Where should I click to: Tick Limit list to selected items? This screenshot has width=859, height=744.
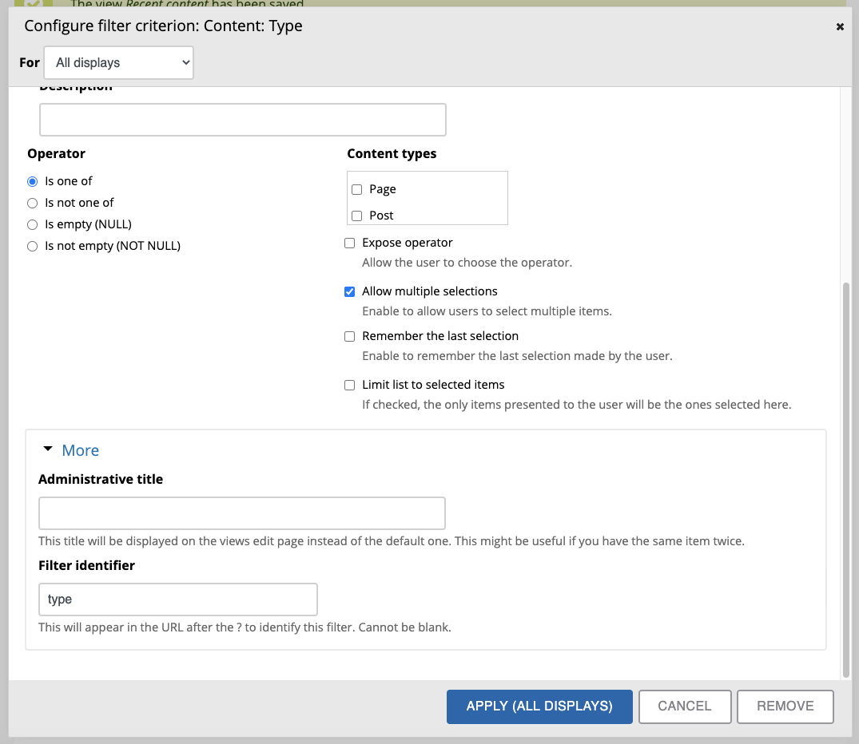(349, 385)
